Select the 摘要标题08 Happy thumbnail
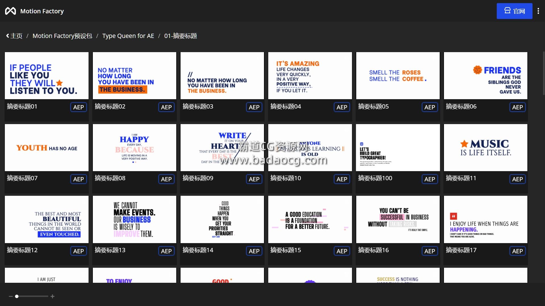 pos(134,148)
